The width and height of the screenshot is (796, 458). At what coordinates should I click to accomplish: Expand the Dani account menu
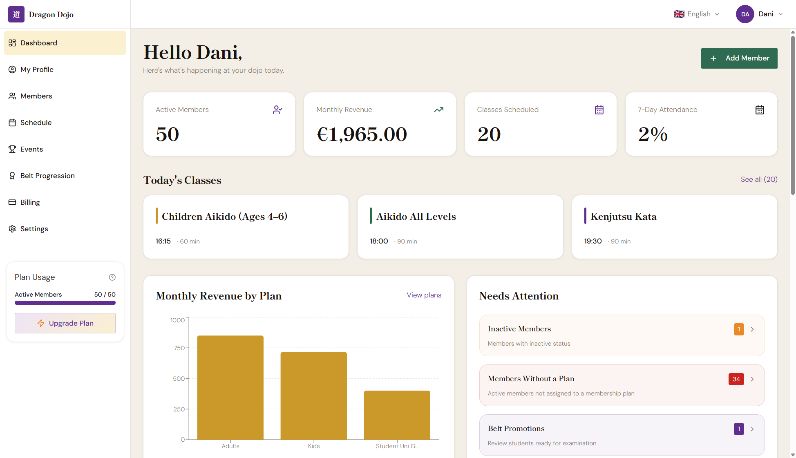click(760, 14)
